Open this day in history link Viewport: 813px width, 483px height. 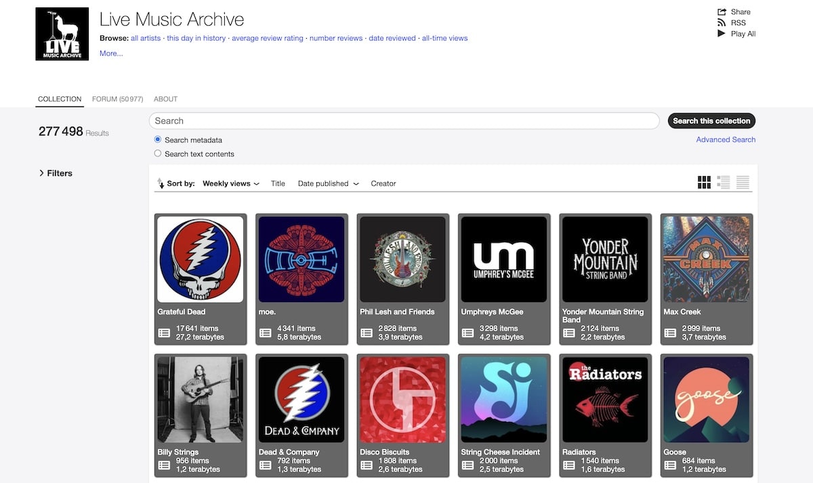pos(196,38)
